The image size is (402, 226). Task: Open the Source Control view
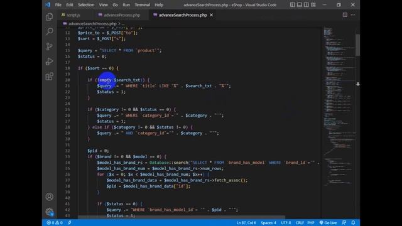coord(49,46)
